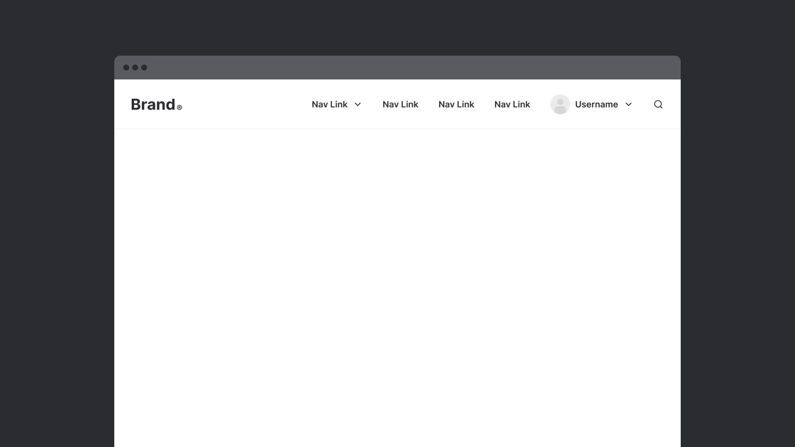Click the gray browser title bar
The width and height of the screenshot is (795, 447).
pos(397,68)
